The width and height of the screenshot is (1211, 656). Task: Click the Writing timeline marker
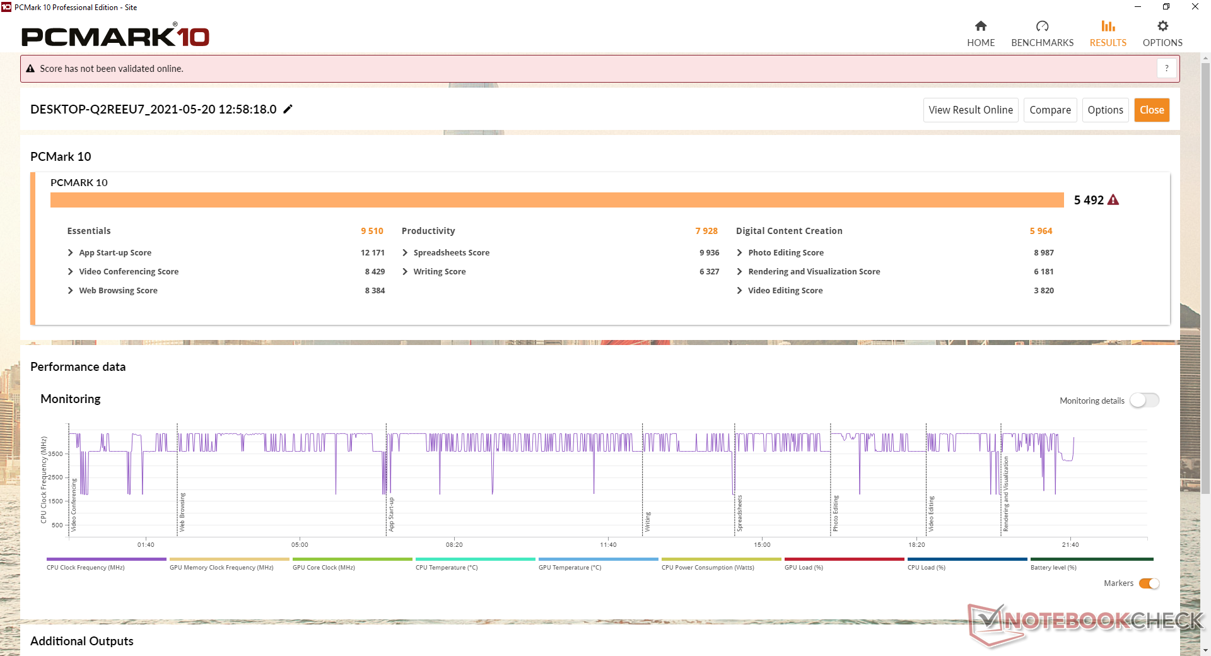[647, 522]
